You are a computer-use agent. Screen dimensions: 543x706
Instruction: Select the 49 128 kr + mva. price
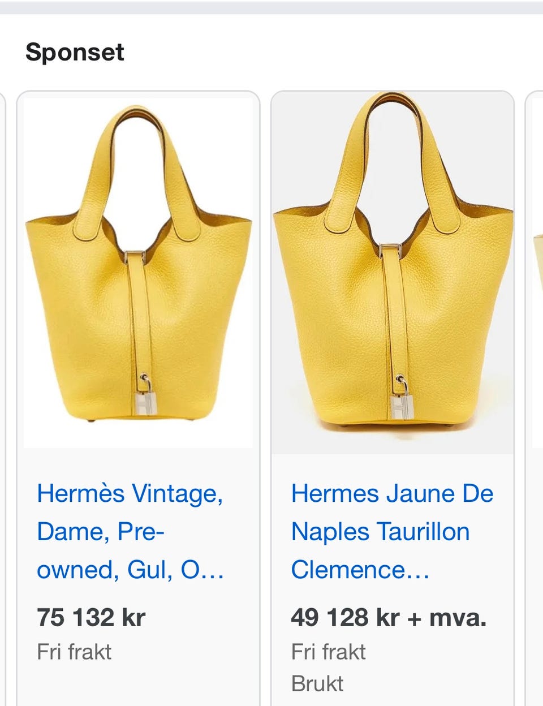[389, 617]
